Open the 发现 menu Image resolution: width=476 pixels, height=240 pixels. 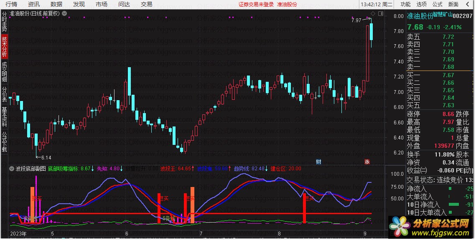click(x=79, y=4)
